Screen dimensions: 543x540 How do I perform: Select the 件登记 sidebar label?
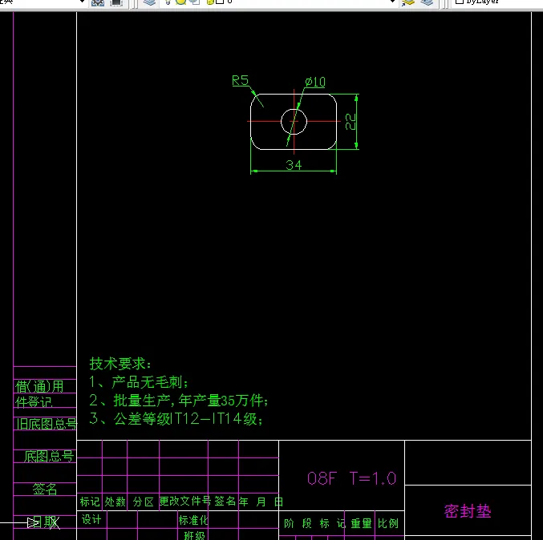[x=34, y=402]
